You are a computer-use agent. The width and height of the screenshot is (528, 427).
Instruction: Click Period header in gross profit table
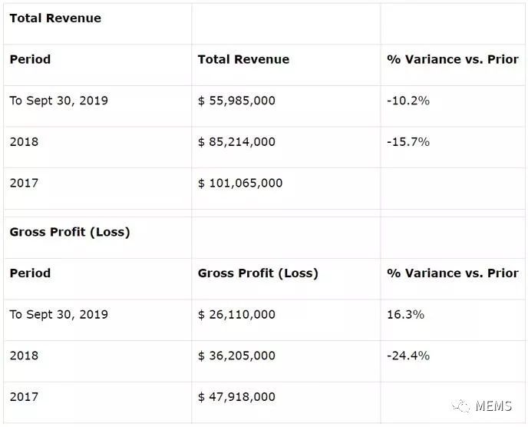[30, 273]
